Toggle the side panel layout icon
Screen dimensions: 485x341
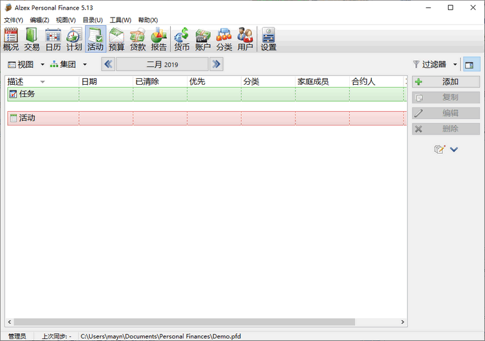(x=471, y=65)
